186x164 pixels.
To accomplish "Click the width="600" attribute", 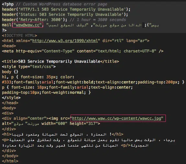I will point(54,124).
